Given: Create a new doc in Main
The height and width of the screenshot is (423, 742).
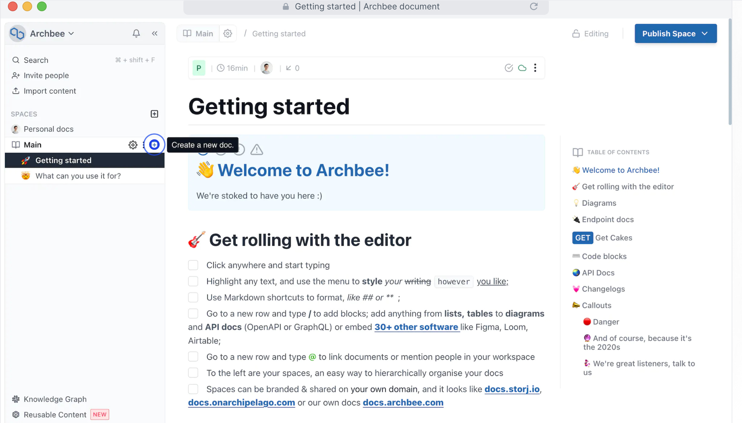Looking at the screenshot, I should (154, 145).
